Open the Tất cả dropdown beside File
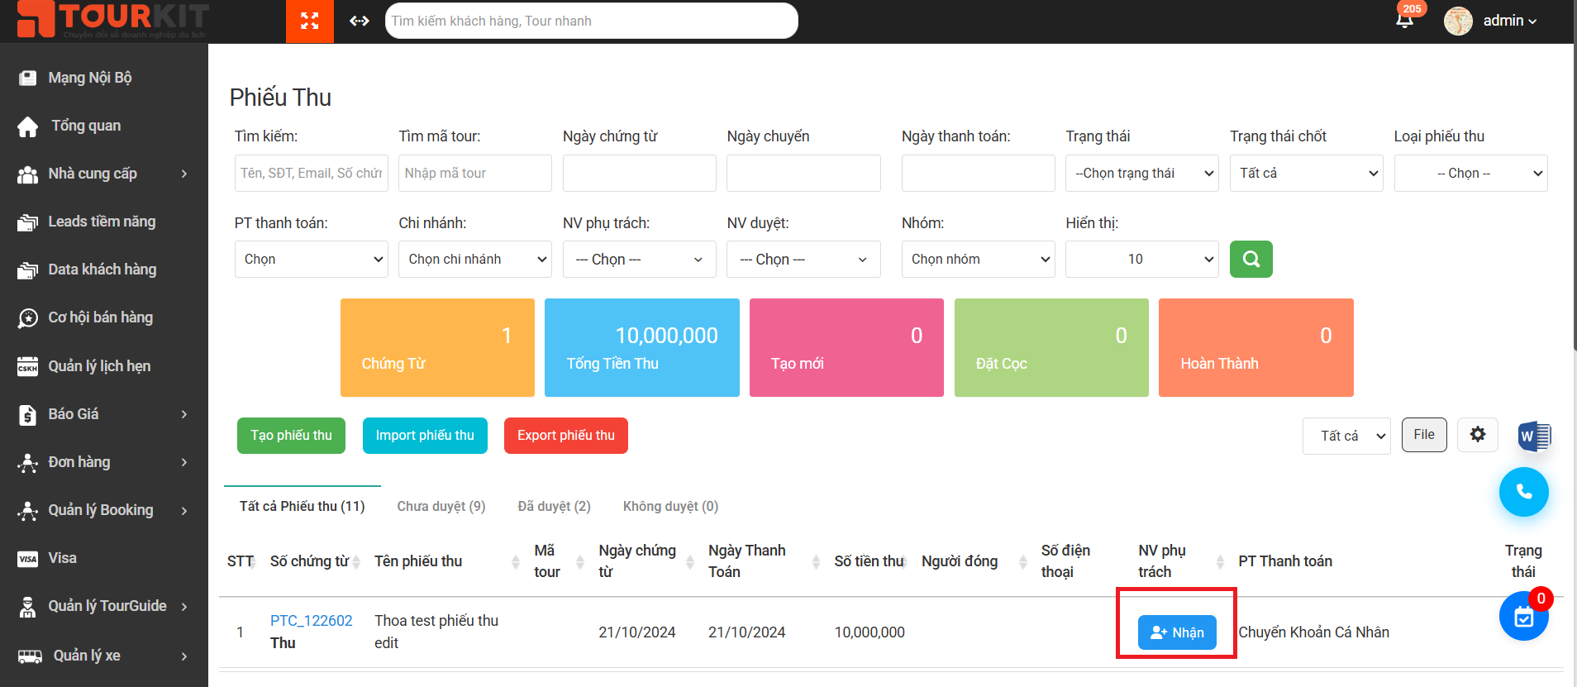 1346,436
